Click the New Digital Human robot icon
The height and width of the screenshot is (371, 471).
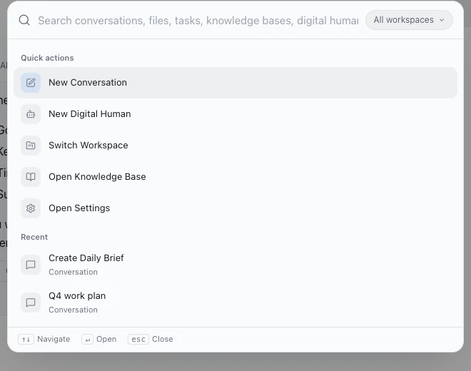coord(31,114)
